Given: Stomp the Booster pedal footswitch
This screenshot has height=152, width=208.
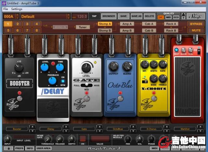Looking at the screenshot, I should pyautogui.click(x=19, y=99).
